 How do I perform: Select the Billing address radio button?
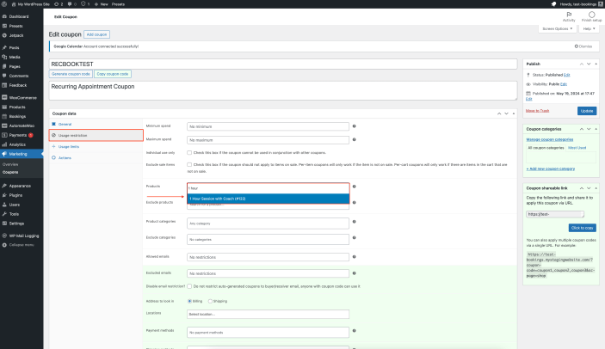pos(189,301)
